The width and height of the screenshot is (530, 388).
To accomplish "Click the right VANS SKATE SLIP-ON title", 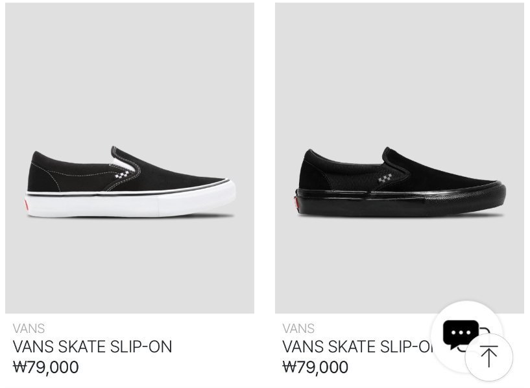I will click(x=358, y=347).
